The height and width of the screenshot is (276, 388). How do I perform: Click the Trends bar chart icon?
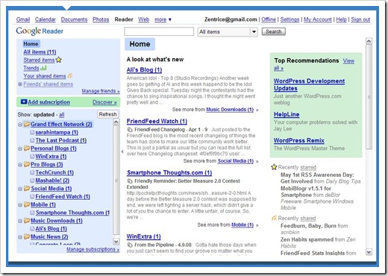pos(43,68)
